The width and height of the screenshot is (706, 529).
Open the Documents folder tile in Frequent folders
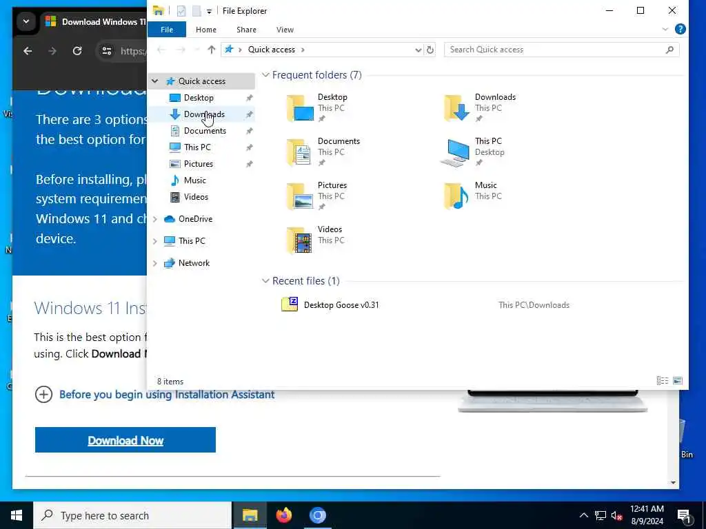(323, 152)
